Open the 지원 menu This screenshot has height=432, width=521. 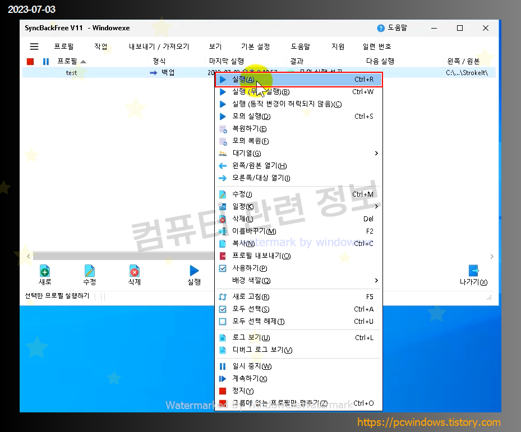[x=338, y=47]
